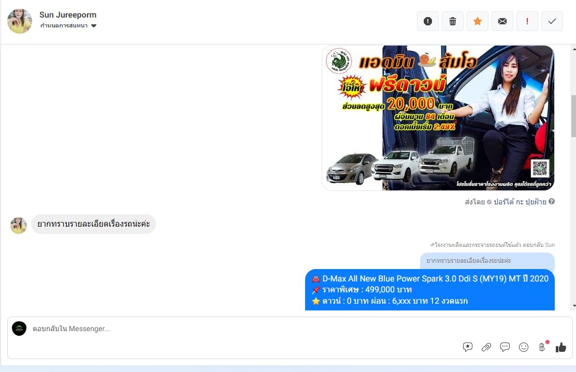Screen dimensions: 576x372
Task: Delete conversation with trash icon
Action: (x=453, y=21)
